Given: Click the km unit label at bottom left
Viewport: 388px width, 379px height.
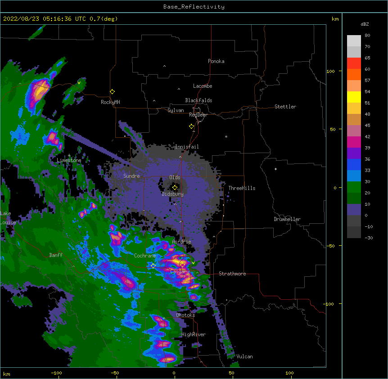Looking at the screenshot, I should pyautogui.click(x=7, y=374).
